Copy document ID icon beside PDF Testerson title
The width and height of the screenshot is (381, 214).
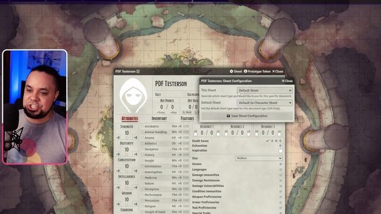[138, 71]
